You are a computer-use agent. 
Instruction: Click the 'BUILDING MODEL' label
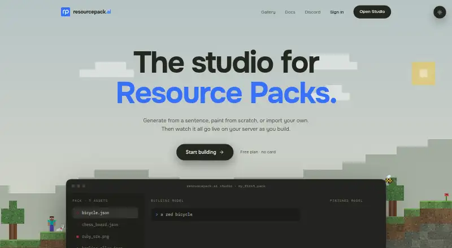click(x=167, y=201)
